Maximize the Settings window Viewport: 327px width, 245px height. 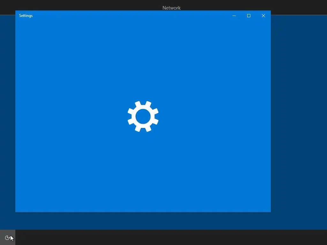coord(248,16)
